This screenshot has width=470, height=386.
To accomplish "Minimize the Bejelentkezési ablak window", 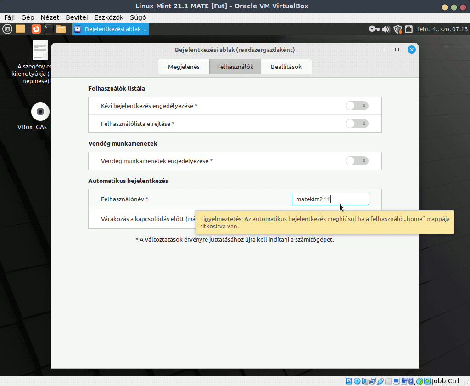I will coord(382,50).
